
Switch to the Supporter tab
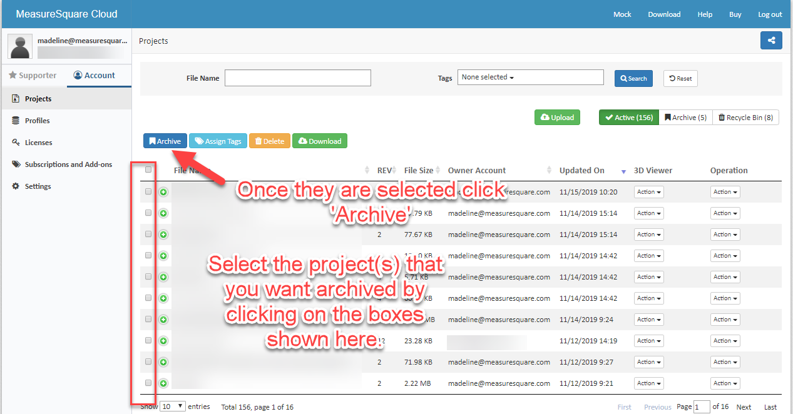[33, 75]
